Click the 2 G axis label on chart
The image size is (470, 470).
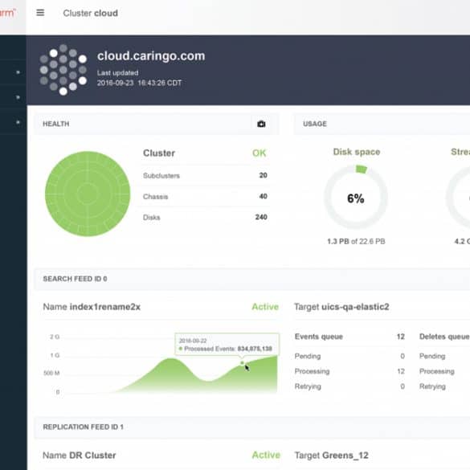pos(55,337)
